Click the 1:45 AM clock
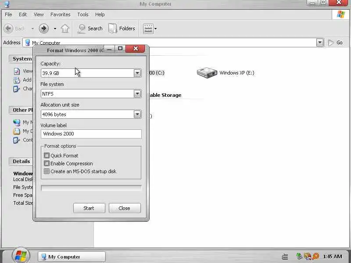351x263 pixels. [x=333, y=256]
